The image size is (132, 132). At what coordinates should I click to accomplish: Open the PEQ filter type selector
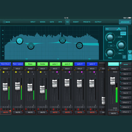[x=116, y=29]
